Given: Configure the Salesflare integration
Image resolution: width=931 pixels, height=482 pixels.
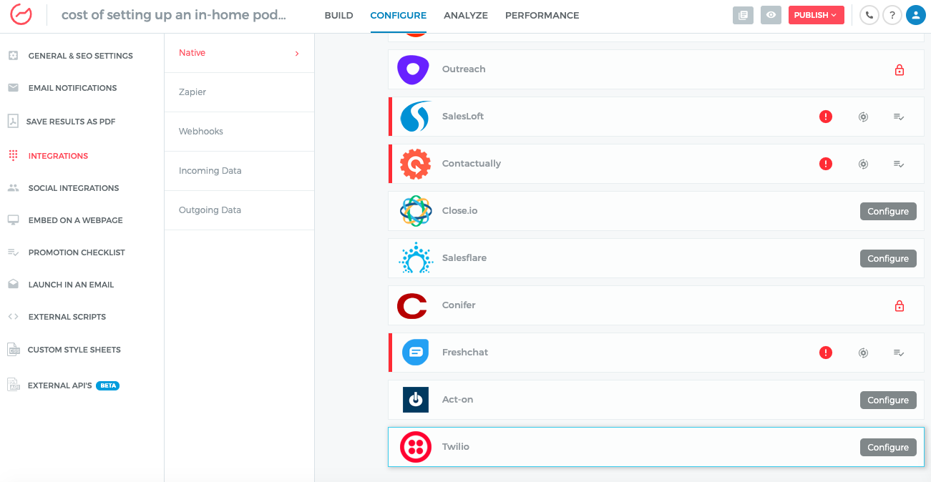Looking at the screenshot, I should (x=888, y=258).
